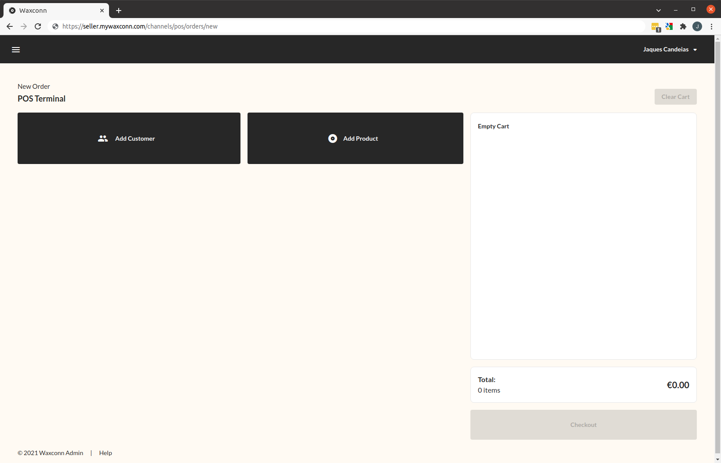View site information icon in address bar
The width and height of the screenshot is (721, 463).
[x=55, y=26]
